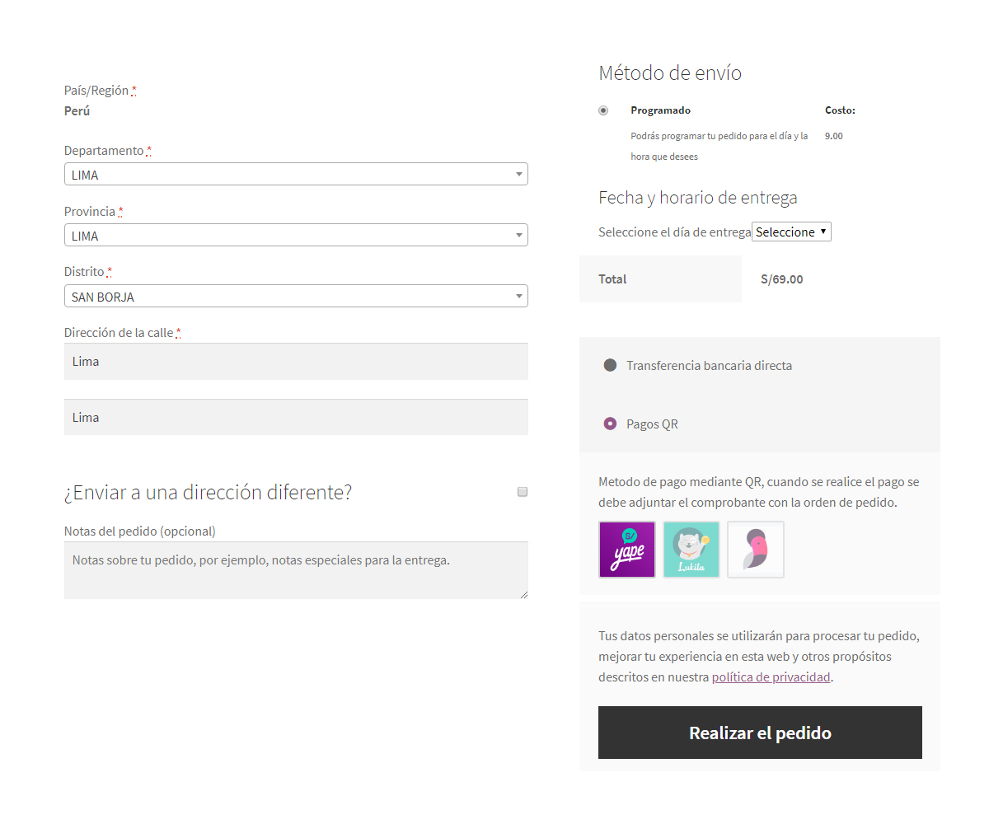Expand the Provincia dropdown
The width and height of the screenshot is (989, 824).
(x=296, y=236)
